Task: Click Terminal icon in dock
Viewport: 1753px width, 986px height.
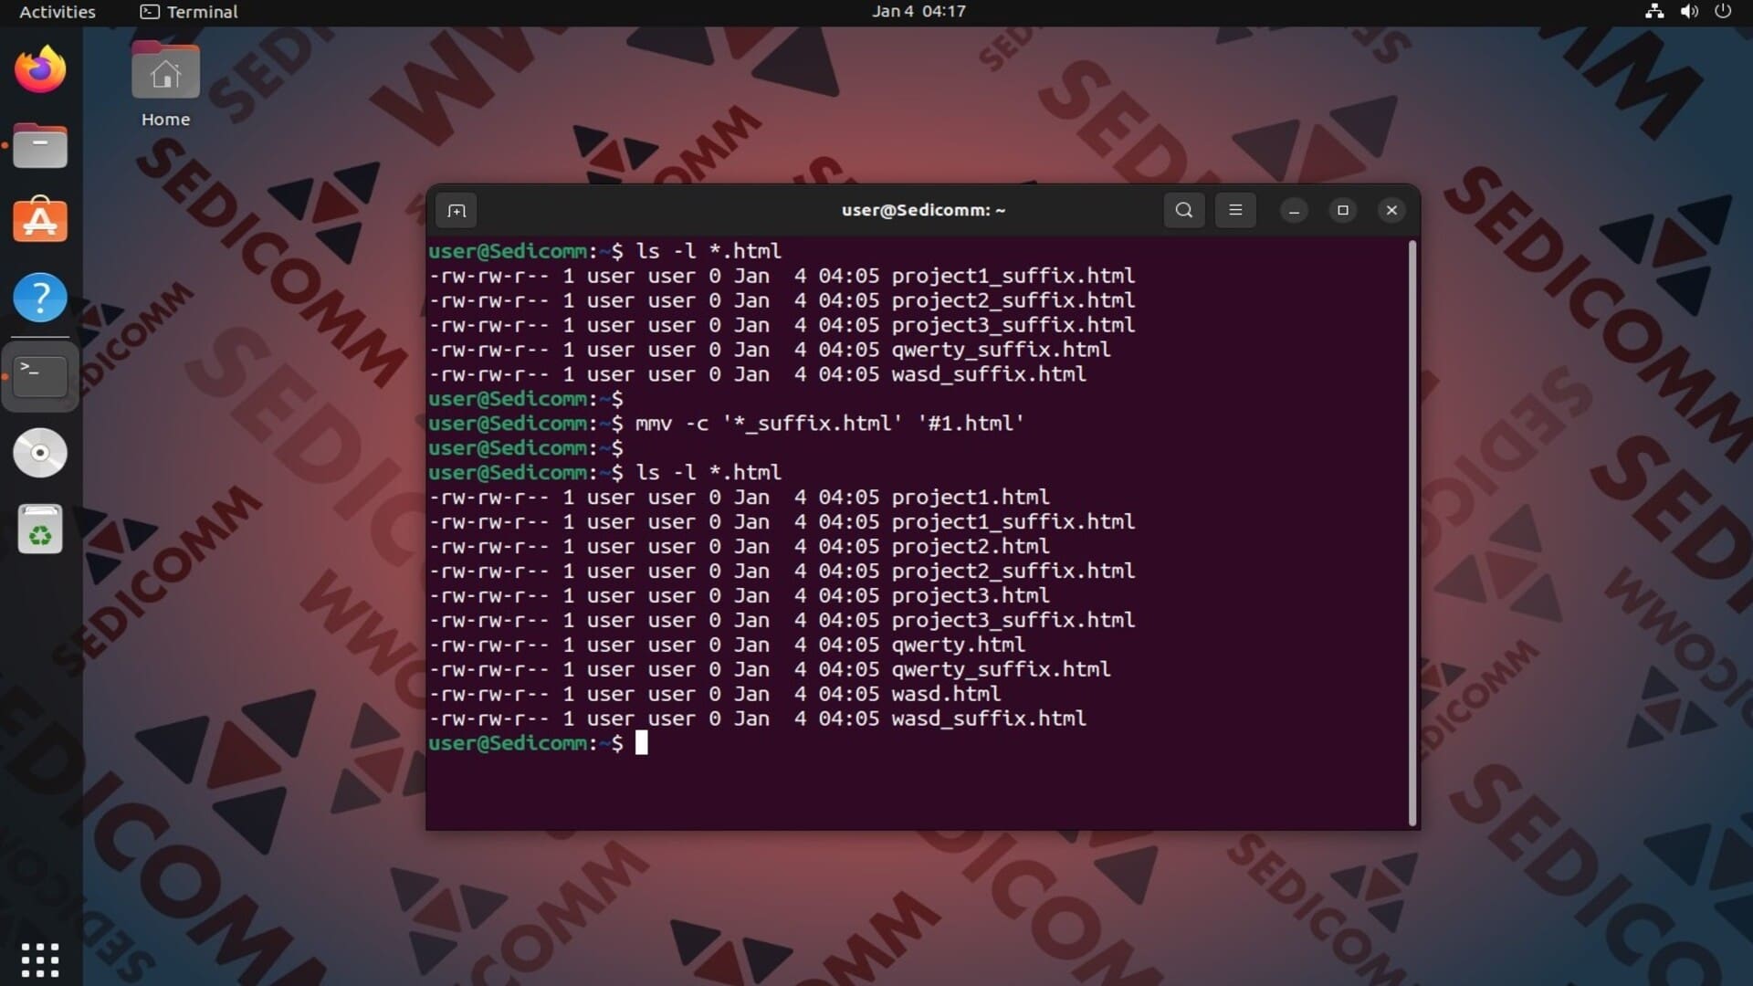Action: coord(40,375)
